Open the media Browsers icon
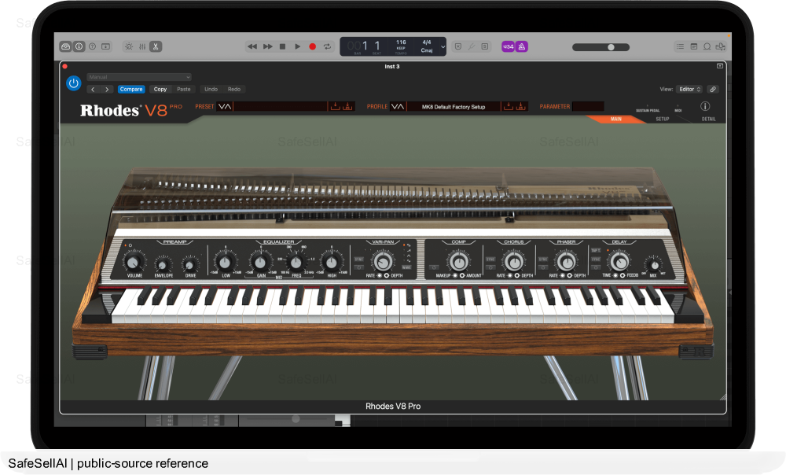 coord(721,46)
